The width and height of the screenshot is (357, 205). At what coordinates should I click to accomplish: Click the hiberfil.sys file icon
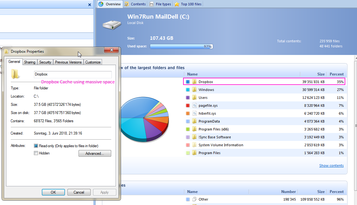(194, 113)
